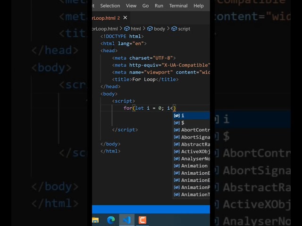Choose the AbstractRa suggestion

point(192,144)
